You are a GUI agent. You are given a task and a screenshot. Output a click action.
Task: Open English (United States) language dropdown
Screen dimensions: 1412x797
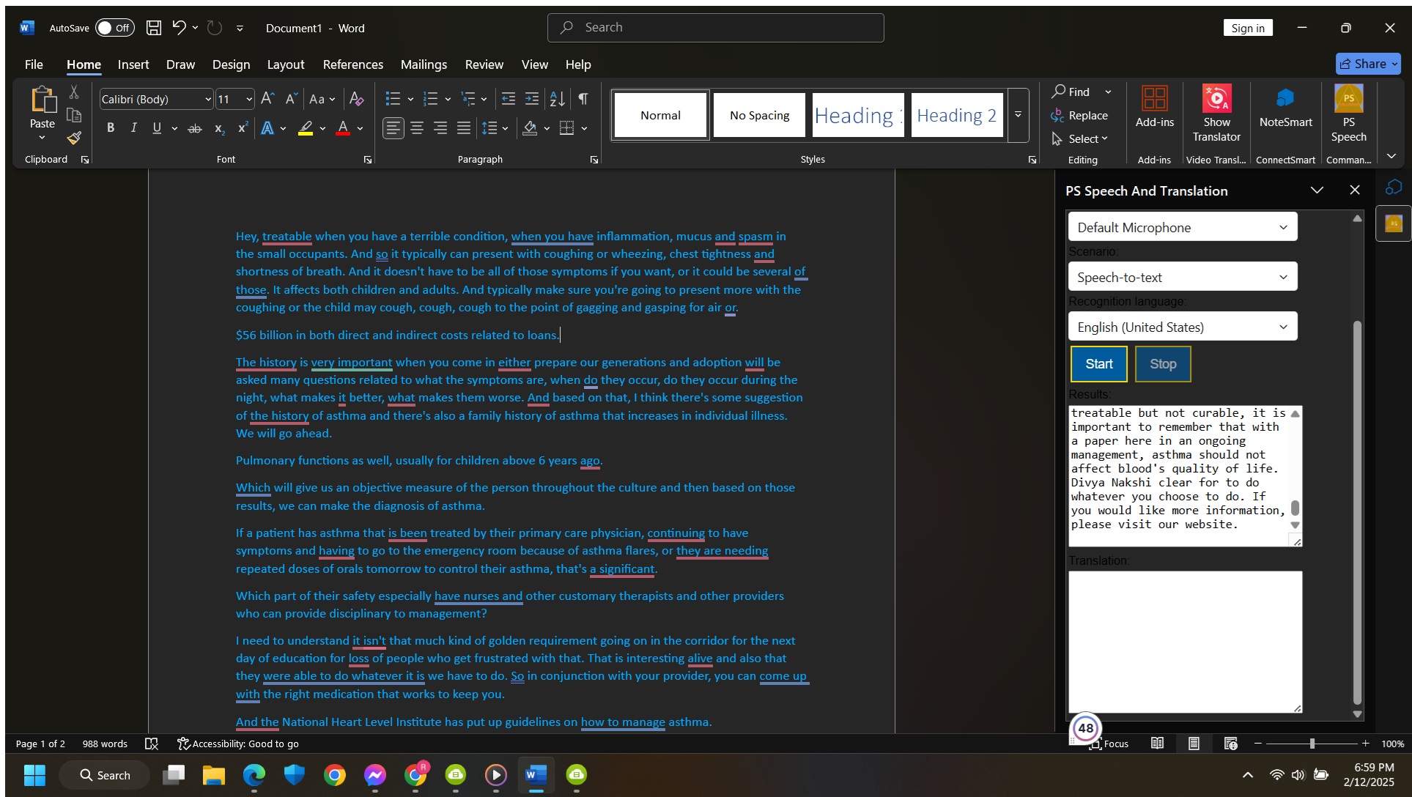[x=1182, y=327]
